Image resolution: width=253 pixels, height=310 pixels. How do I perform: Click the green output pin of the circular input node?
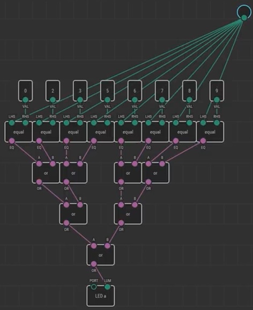(244, 18)
